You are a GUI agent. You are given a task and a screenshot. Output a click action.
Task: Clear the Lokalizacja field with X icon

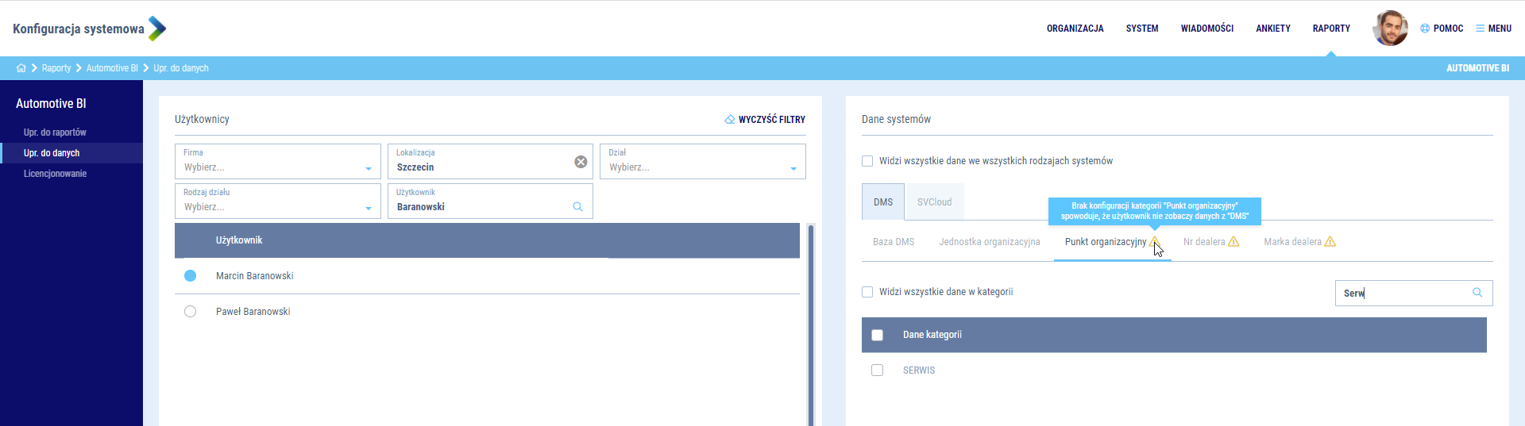click(x=581, y=162)
